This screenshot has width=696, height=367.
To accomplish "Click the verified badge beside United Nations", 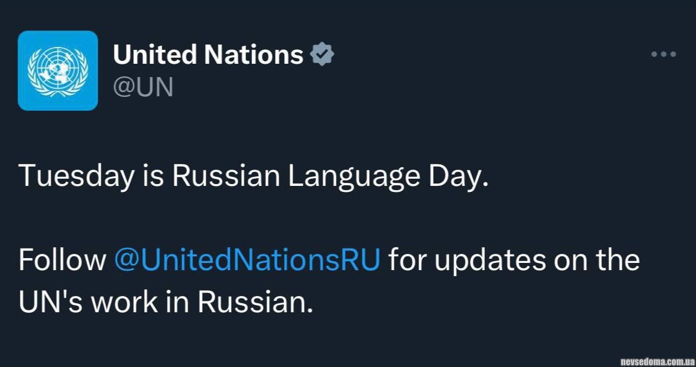I will click(x=322, y=55).
